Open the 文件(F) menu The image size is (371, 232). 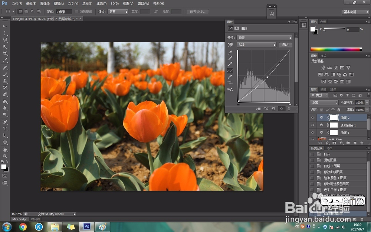pyautogui.click(x=17, y=4)
